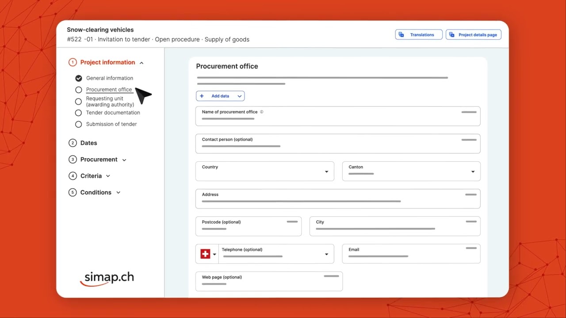Screen dimensions: 566x318
Task: Select the Tender documentation radio circle
Action: (79, 113)
